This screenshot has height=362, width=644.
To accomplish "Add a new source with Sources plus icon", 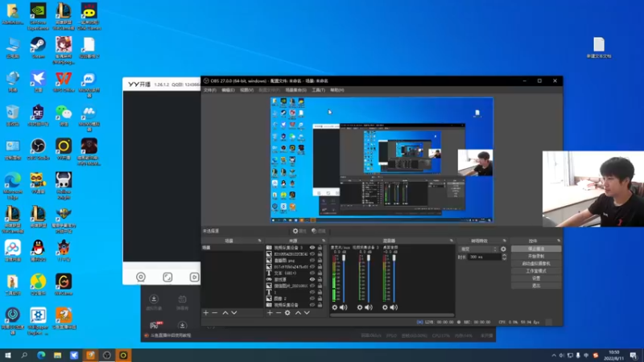I will tap(270, 313).
